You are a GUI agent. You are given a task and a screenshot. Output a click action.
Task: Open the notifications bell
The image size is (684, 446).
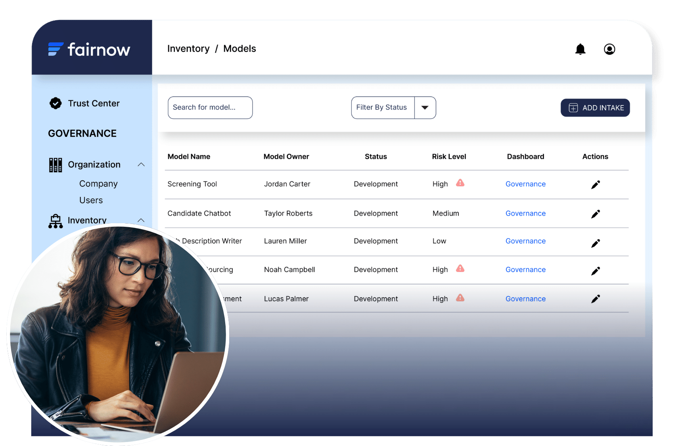(580, 49)
